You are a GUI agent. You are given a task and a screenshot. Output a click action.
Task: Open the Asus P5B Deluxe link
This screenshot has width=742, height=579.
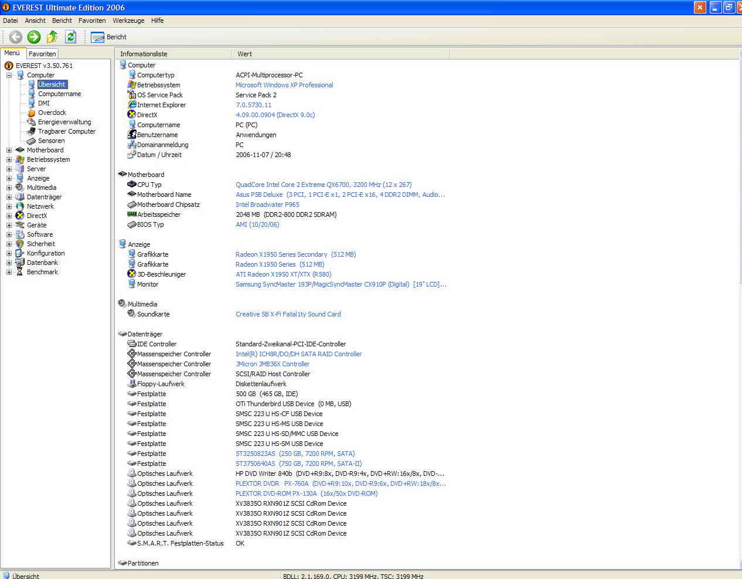340,195
